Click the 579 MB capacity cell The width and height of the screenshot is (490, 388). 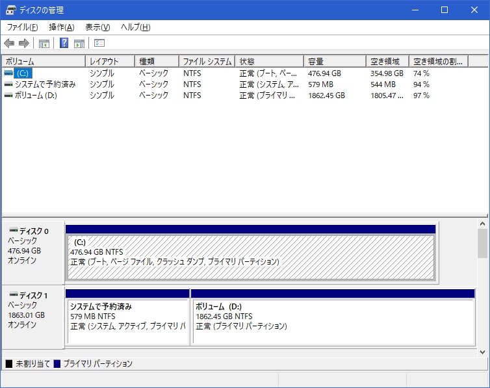pyautogui.click(x=320, y=84)
